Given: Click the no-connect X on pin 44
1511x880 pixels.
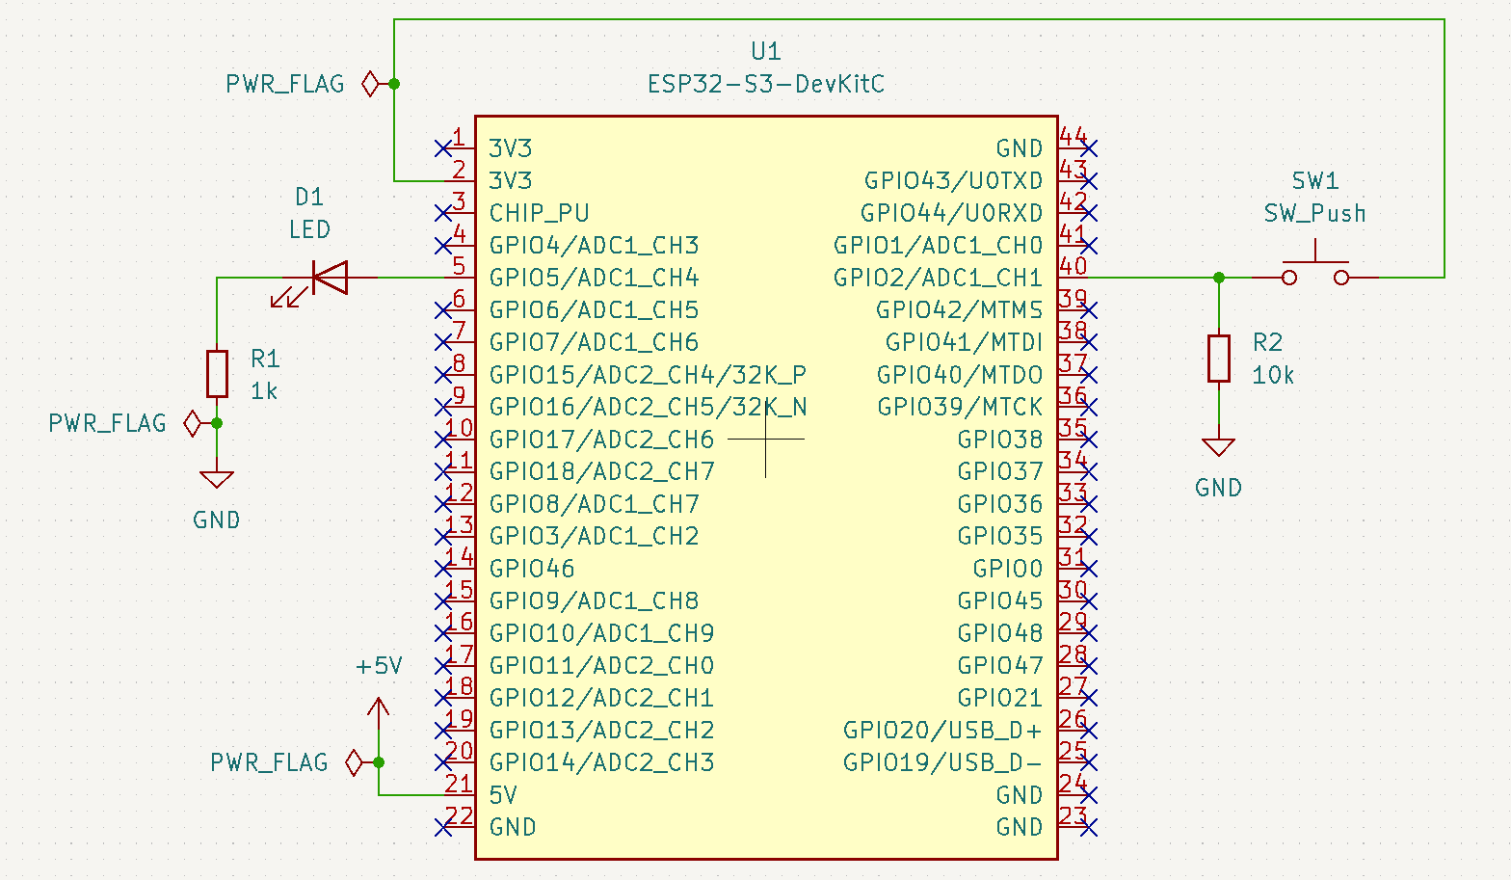Looking at the screenshot, I should (x=1089, y=148).
